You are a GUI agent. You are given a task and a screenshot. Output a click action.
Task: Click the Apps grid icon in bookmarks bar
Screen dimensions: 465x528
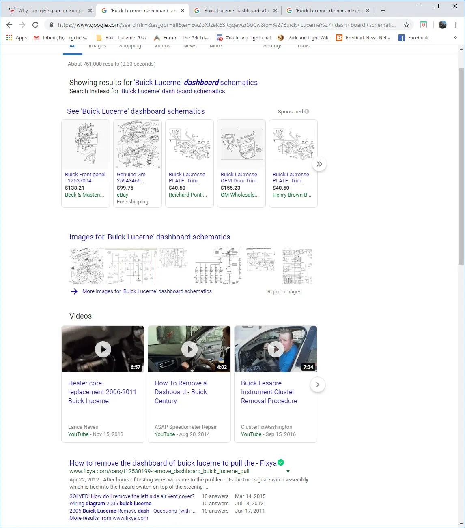pyautogui.click(x=9, y=38)
